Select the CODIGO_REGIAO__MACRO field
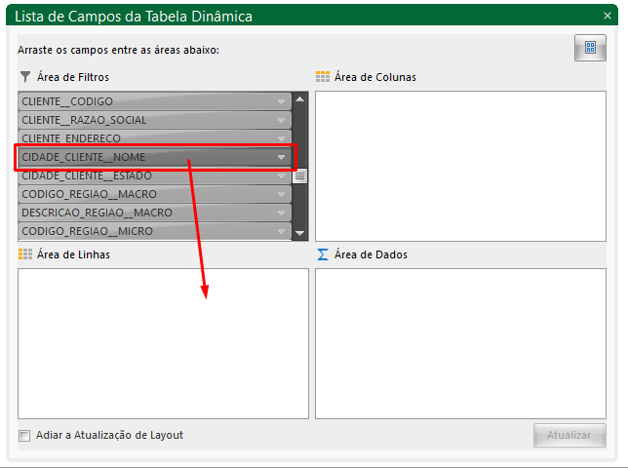 (155, 194)
